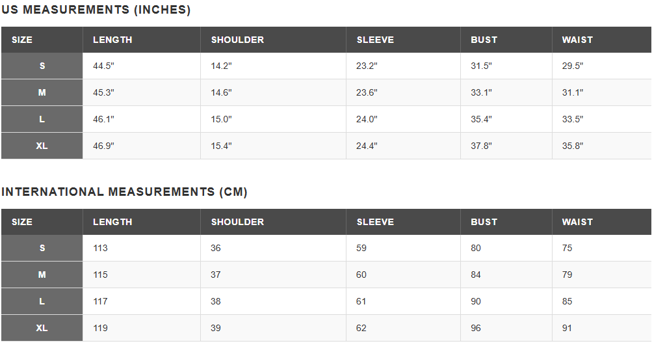Click WAIST header in the CM table
The height and width of the screenshot is (350, 652).
pos(577,222)
